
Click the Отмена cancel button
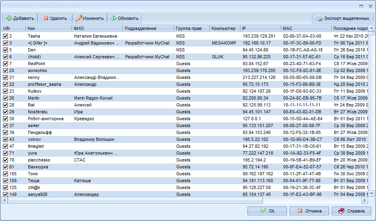point(309,211)
